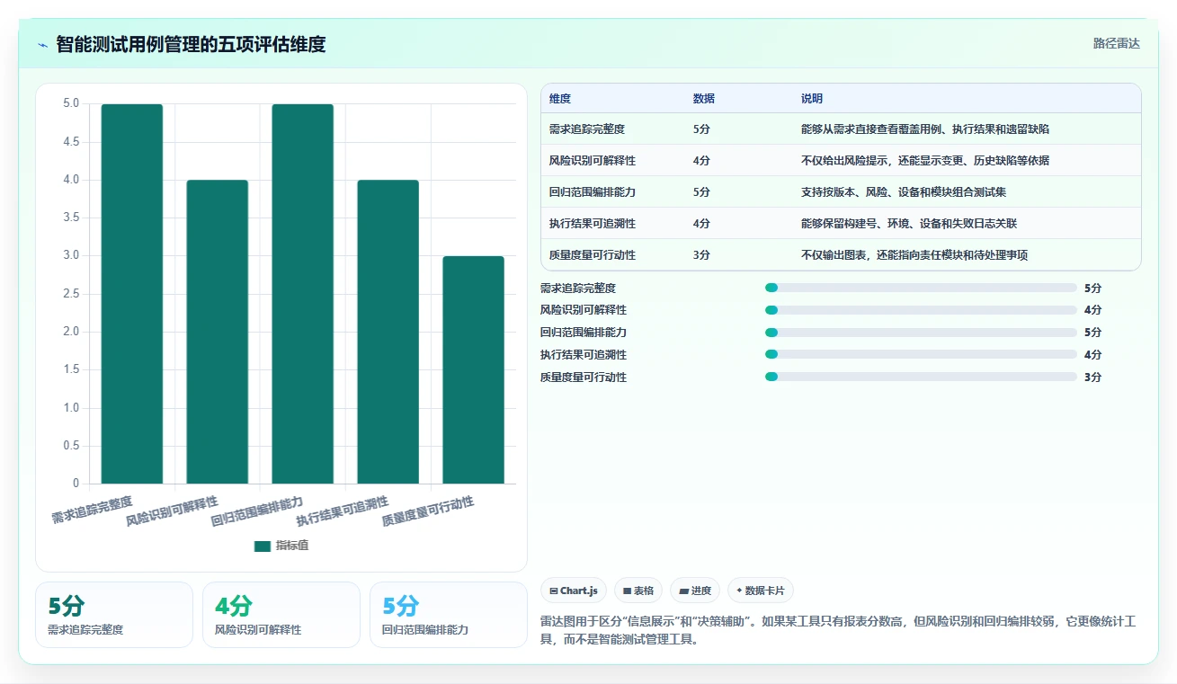Screen dimensions: 1177x684
Task: Click the paragraph beginning 雷达图用于区分
Action: (839, 630)
